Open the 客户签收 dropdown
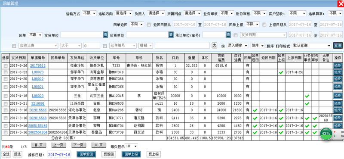The height and width of the screenshot is (159, 344). [x=297, y=13]
